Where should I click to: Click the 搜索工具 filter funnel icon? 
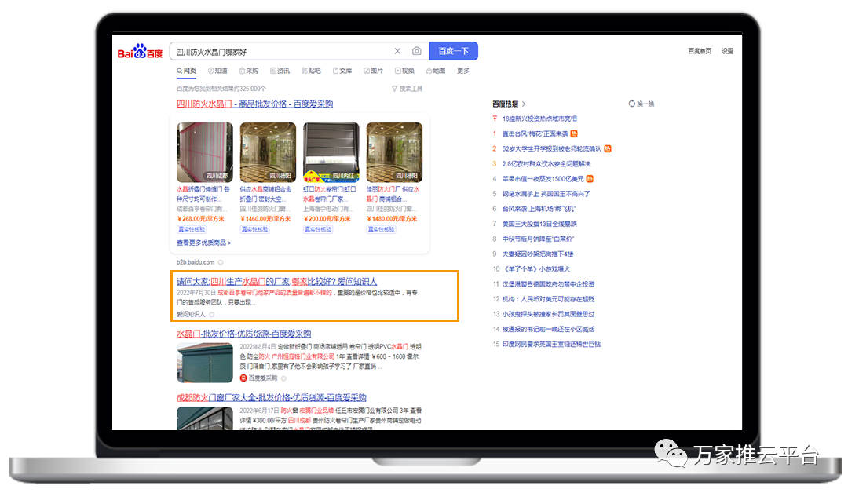pyautogui.click(x=394, y=89)
